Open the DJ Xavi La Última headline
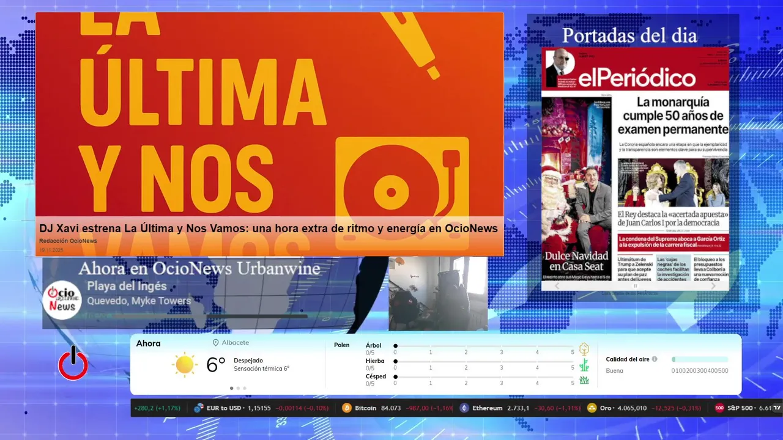 [x=269, y=228]
